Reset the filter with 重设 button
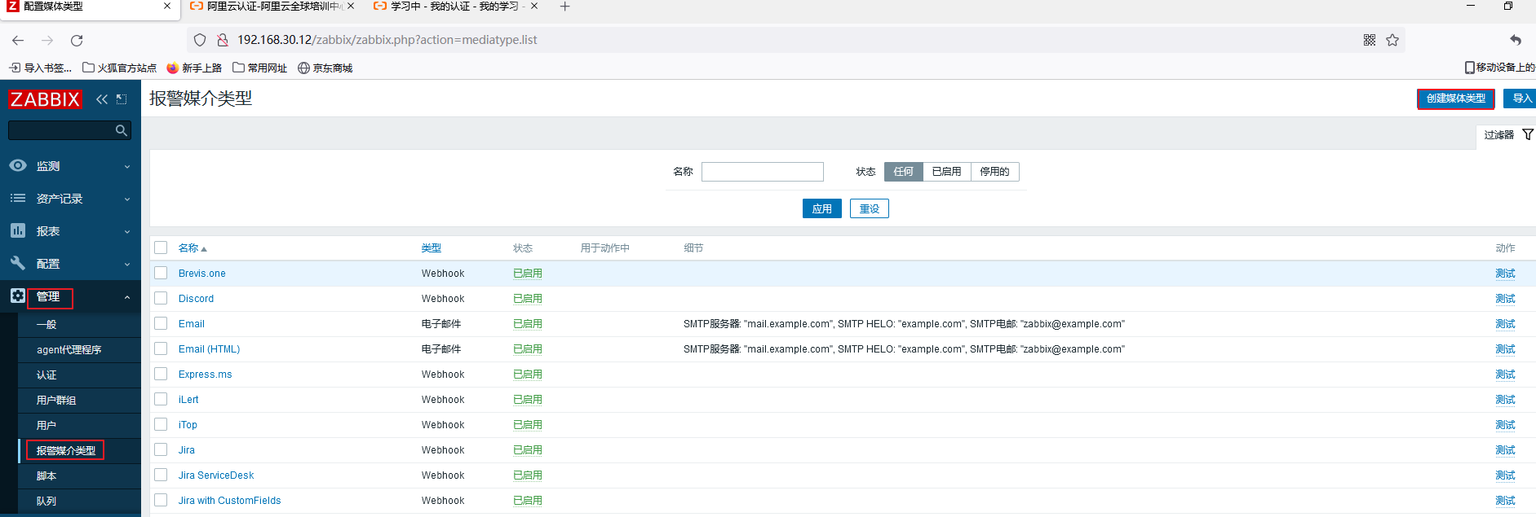 pos(870,208)
